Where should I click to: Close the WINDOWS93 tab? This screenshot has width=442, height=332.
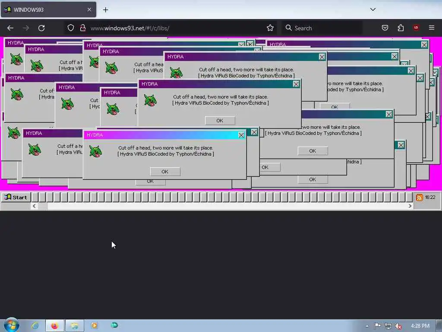[89, 10]
